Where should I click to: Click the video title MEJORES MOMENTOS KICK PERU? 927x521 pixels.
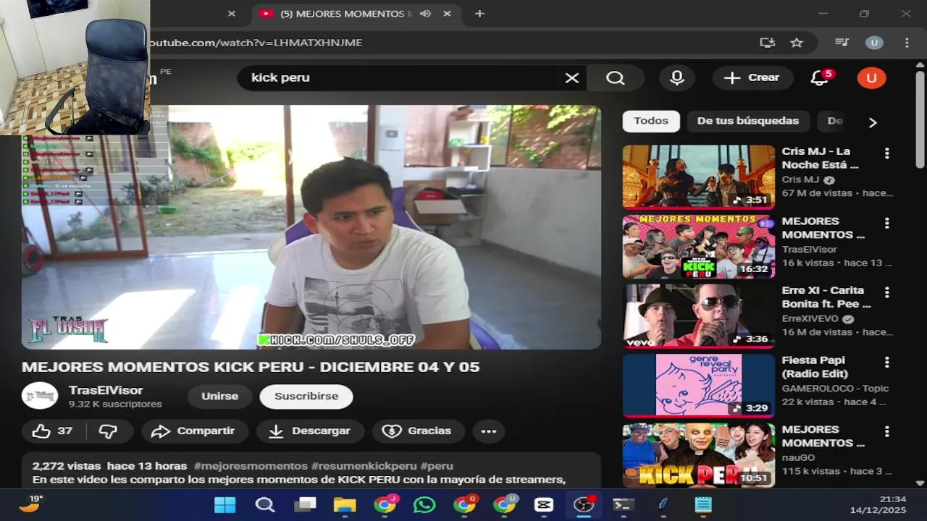pos(251,367)
